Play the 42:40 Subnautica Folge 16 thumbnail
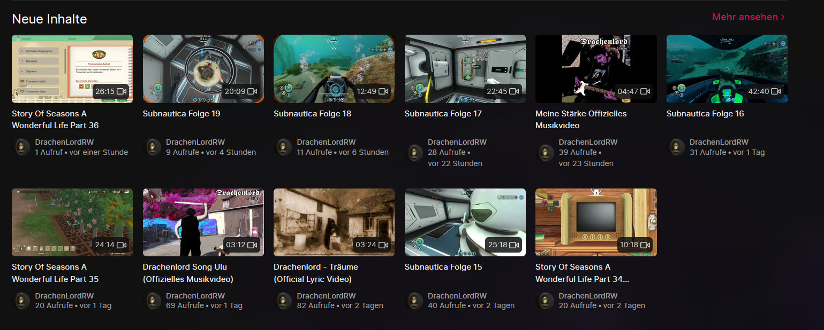 (727, 69)
